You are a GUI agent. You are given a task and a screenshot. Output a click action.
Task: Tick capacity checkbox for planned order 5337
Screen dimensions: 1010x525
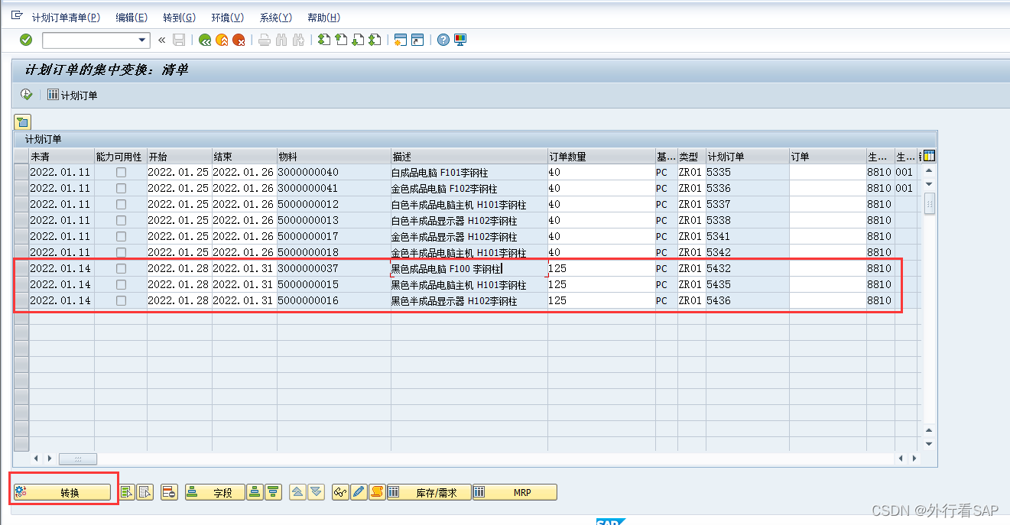(121, 205)
